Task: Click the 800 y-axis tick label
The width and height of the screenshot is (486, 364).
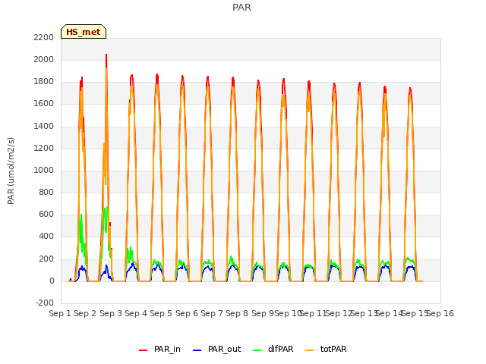Action: [x=46, y=192]
